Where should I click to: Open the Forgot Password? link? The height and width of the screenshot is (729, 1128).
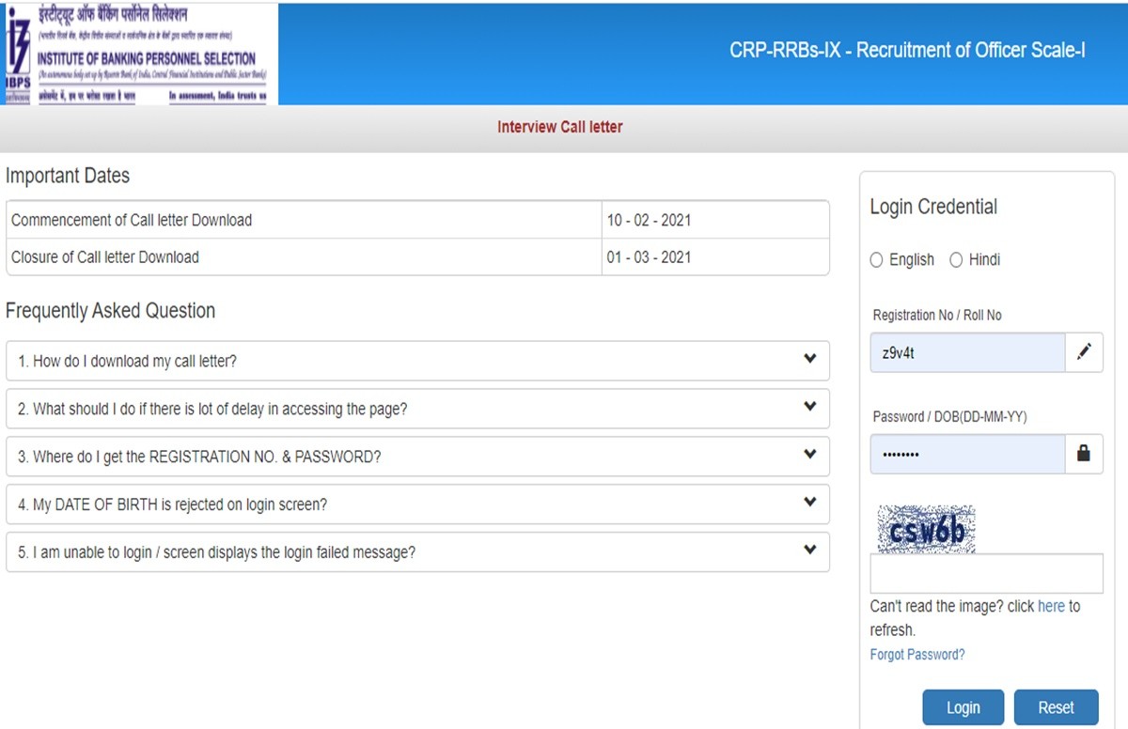pyautogui.click(x=917, y=655)
